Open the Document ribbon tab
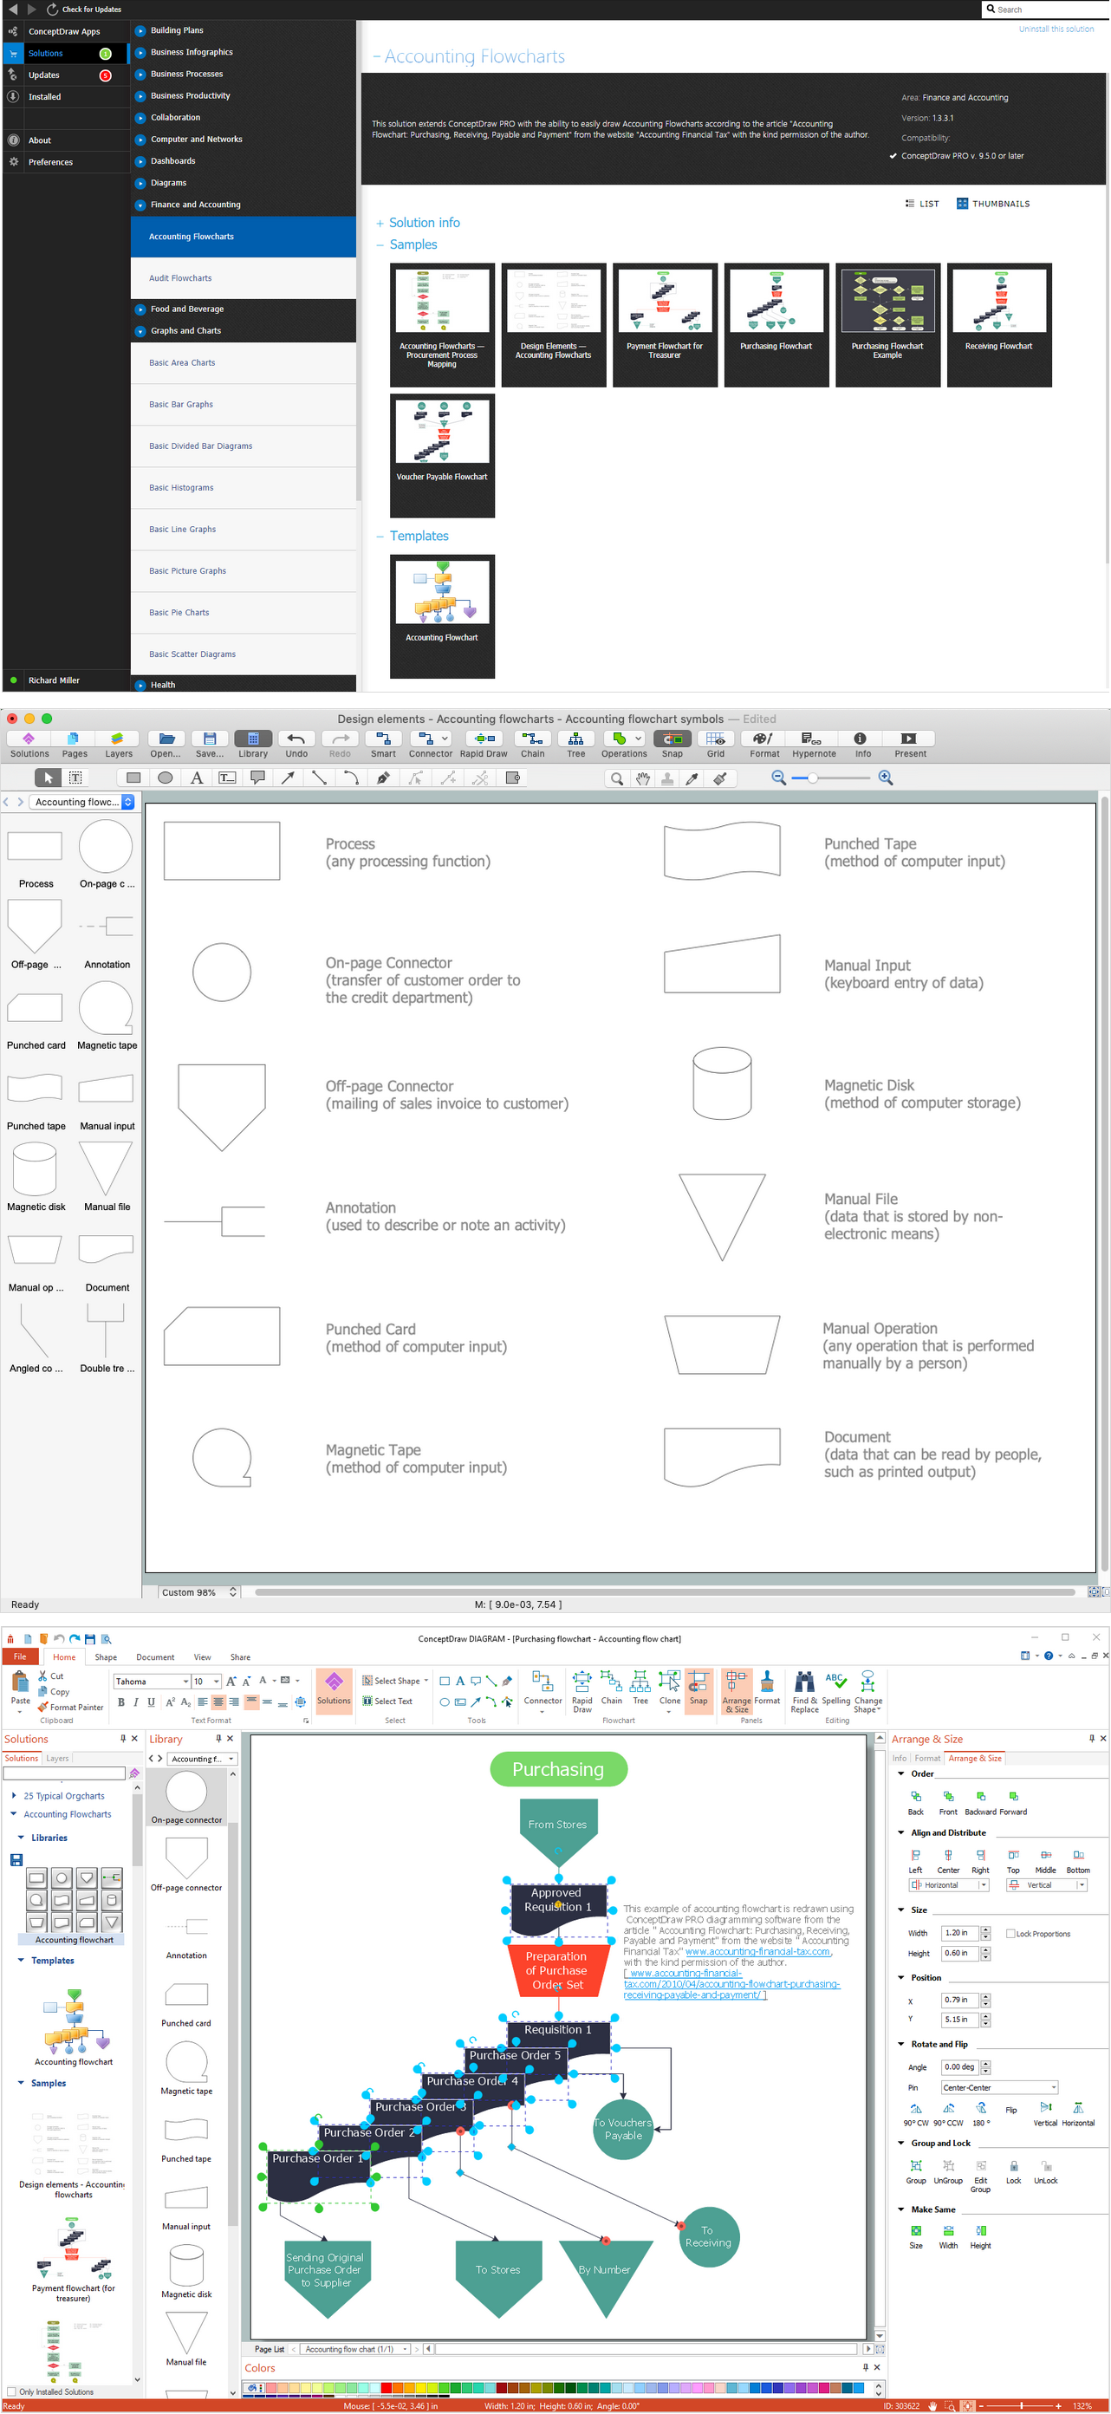 coord(154,1656)
